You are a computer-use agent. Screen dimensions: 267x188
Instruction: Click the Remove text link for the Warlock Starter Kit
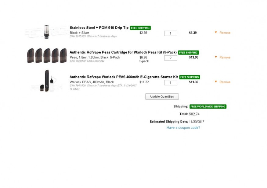[225, 82]
